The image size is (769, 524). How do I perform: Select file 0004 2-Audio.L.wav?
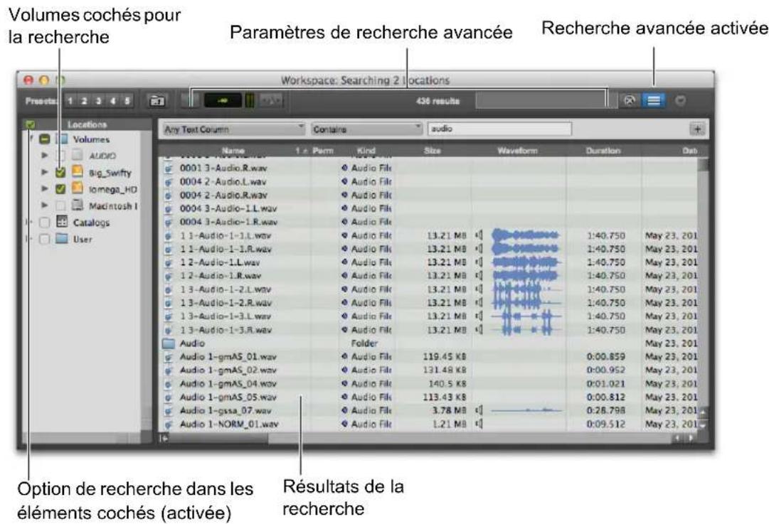[223, 182]
